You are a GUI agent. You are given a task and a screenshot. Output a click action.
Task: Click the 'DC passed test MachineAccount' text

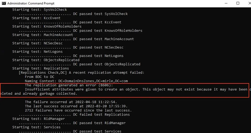point(103,39)
